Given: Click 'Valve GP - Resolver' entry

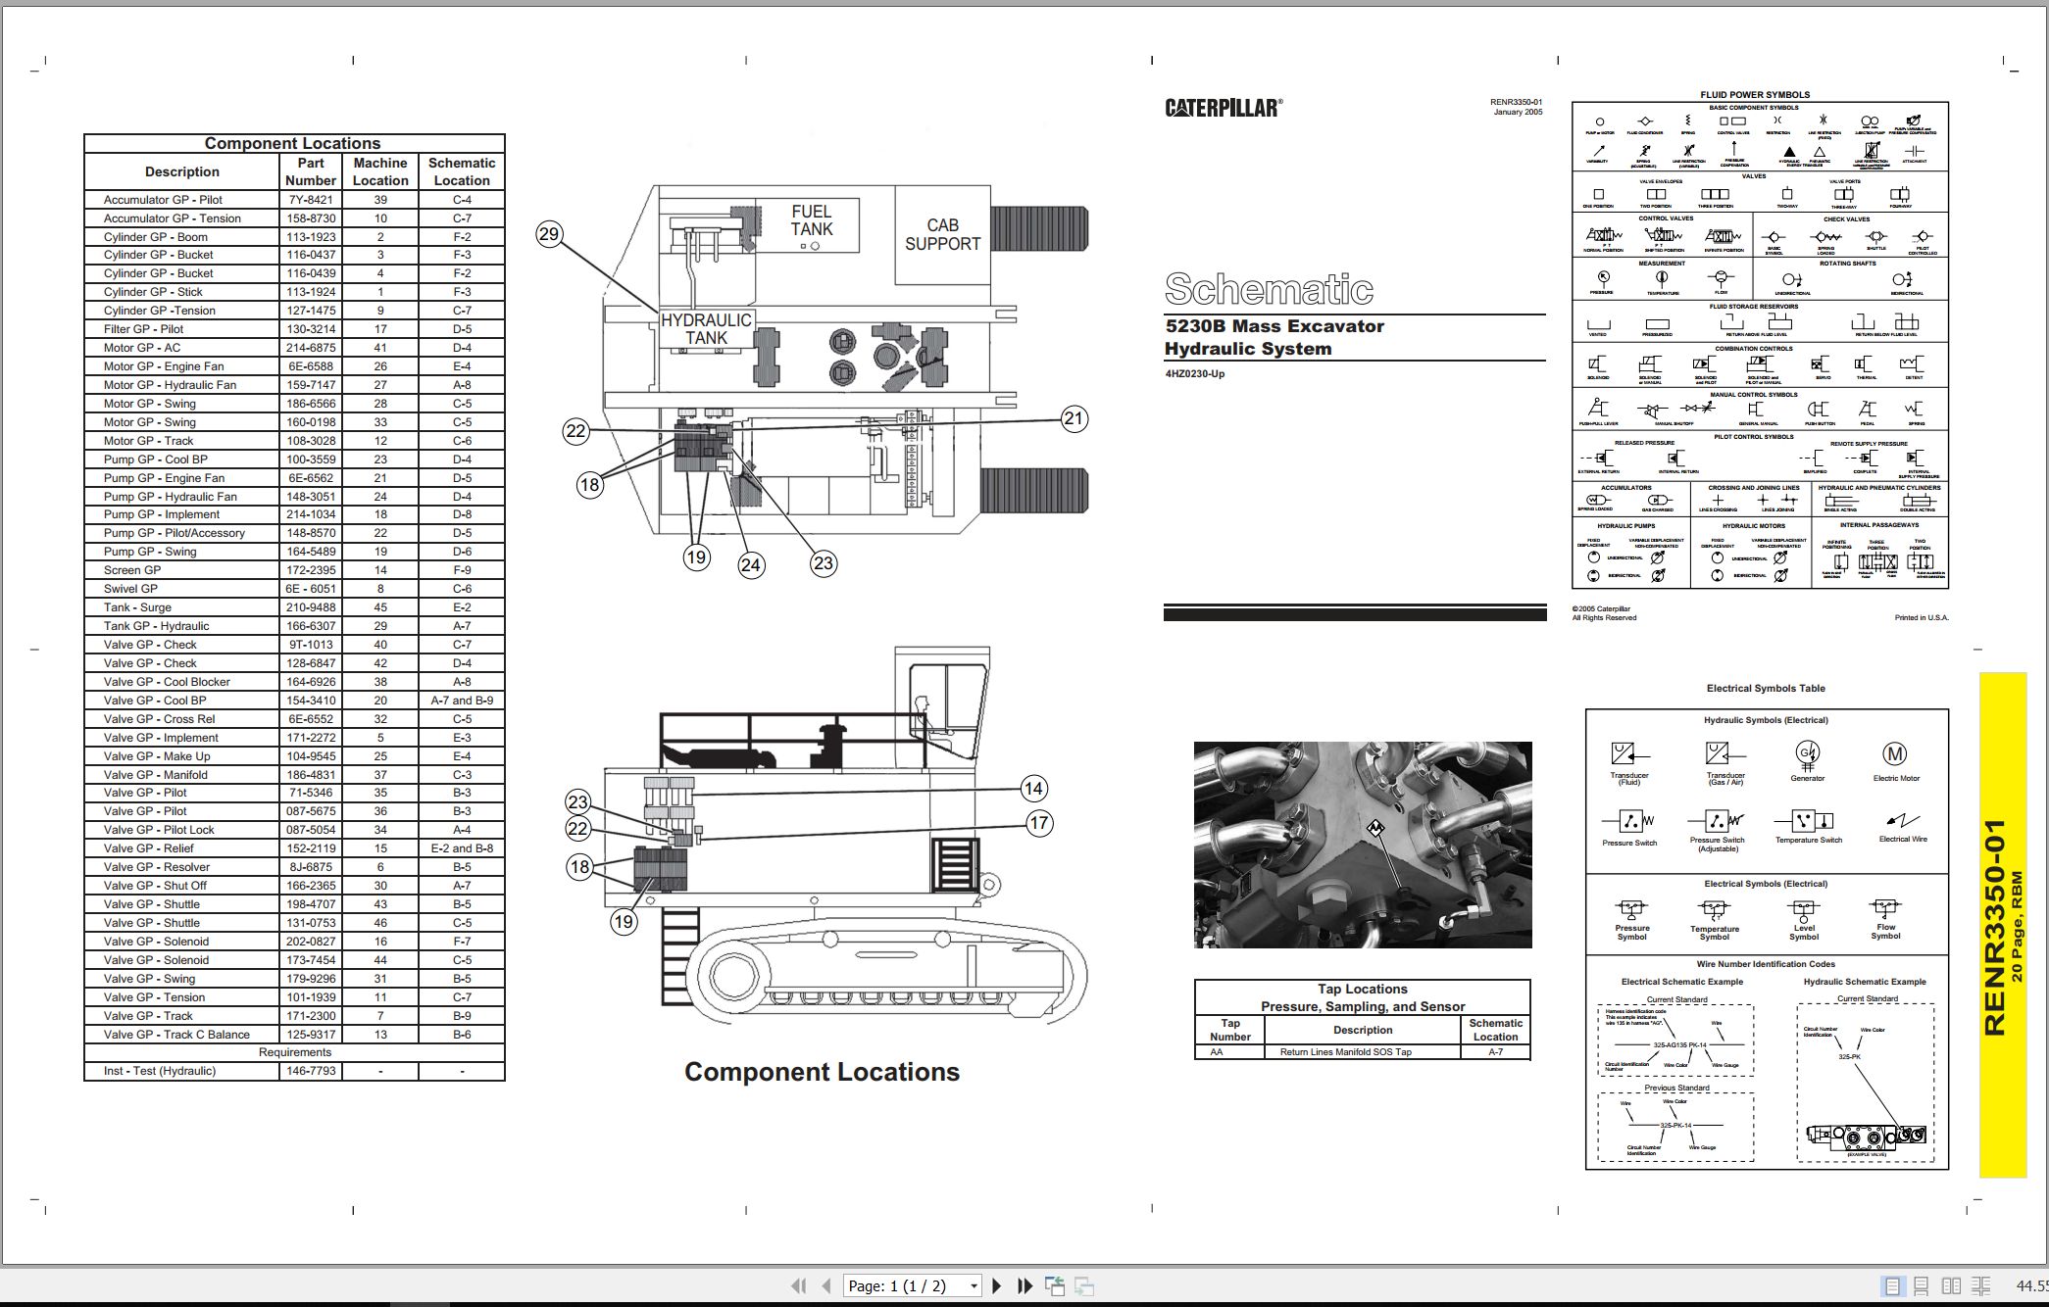Looking at the screenshot, I should point(155,866).
